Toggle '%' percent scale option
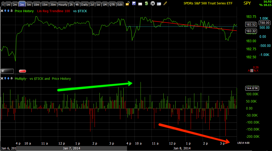Image resolution: width=272 pixels, height=151 pixels. pos(255,70)
